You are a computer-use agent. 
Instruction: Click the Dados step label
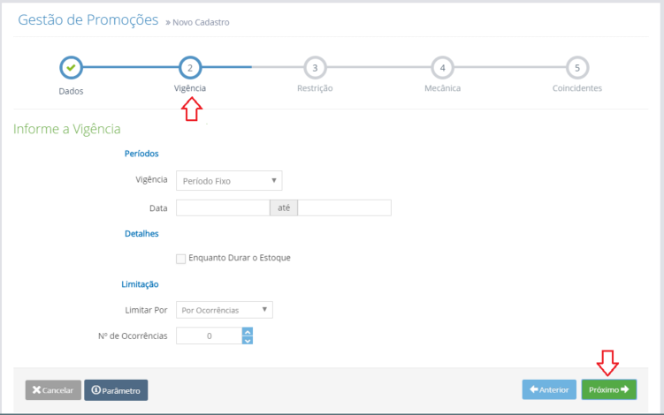(71, 91)
